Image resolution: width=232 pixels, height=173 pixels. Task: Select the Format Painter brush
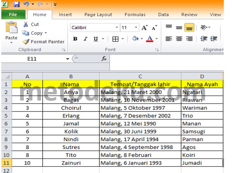coord(26,42)
